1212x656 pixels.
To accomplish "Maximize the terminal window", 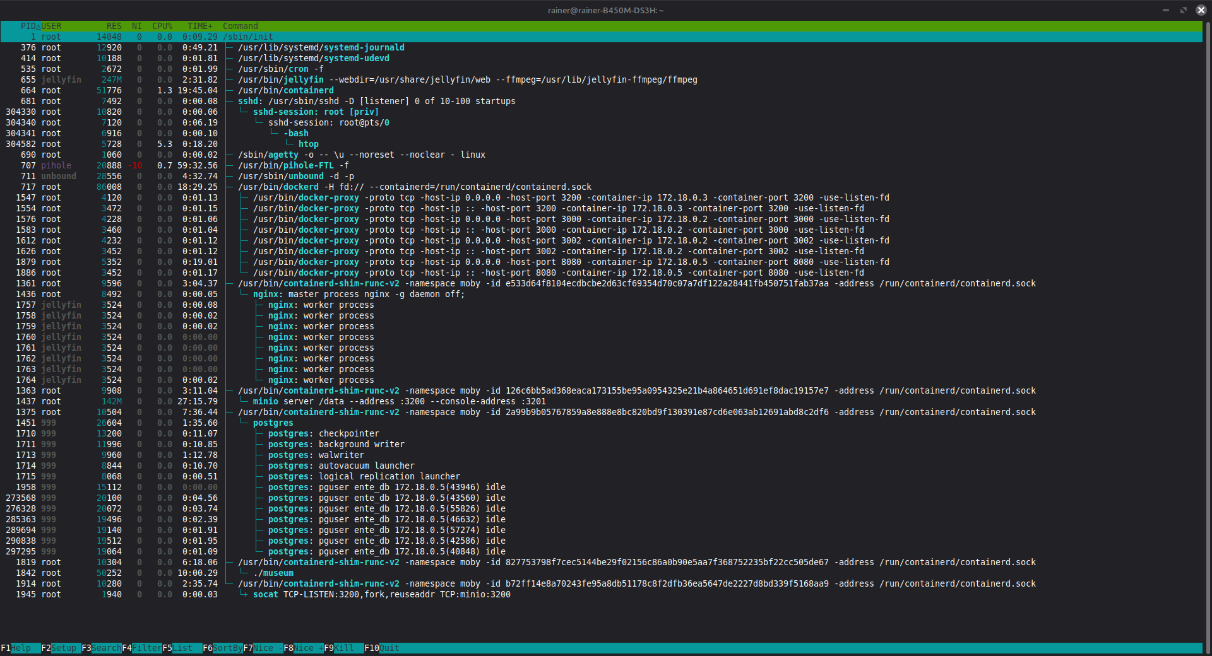I will [1184, 10].
